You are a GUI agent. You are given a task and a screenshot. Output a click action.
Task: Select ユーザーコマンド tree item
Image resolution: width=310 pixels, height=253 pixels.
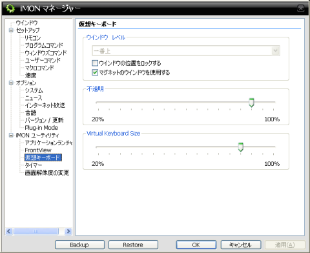click(x=43, y=60)
